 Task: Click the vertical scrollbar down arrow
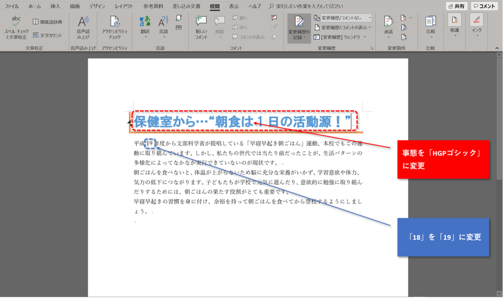click(x=499, y=294)
